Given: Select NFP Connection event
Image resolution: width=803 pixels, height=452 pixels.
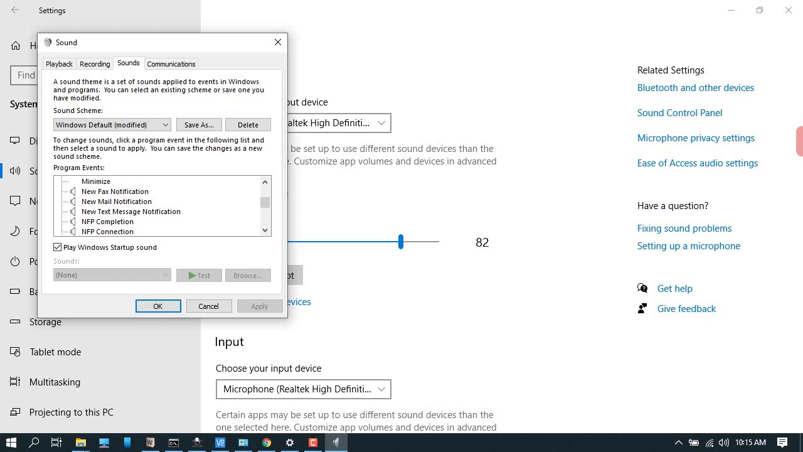Looking at the screenshot, I should [x=107, y=232].
